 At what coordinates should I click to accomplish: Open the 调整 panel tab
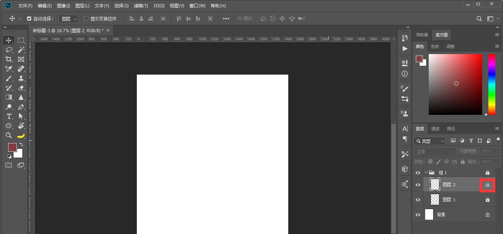pos(450,46)
